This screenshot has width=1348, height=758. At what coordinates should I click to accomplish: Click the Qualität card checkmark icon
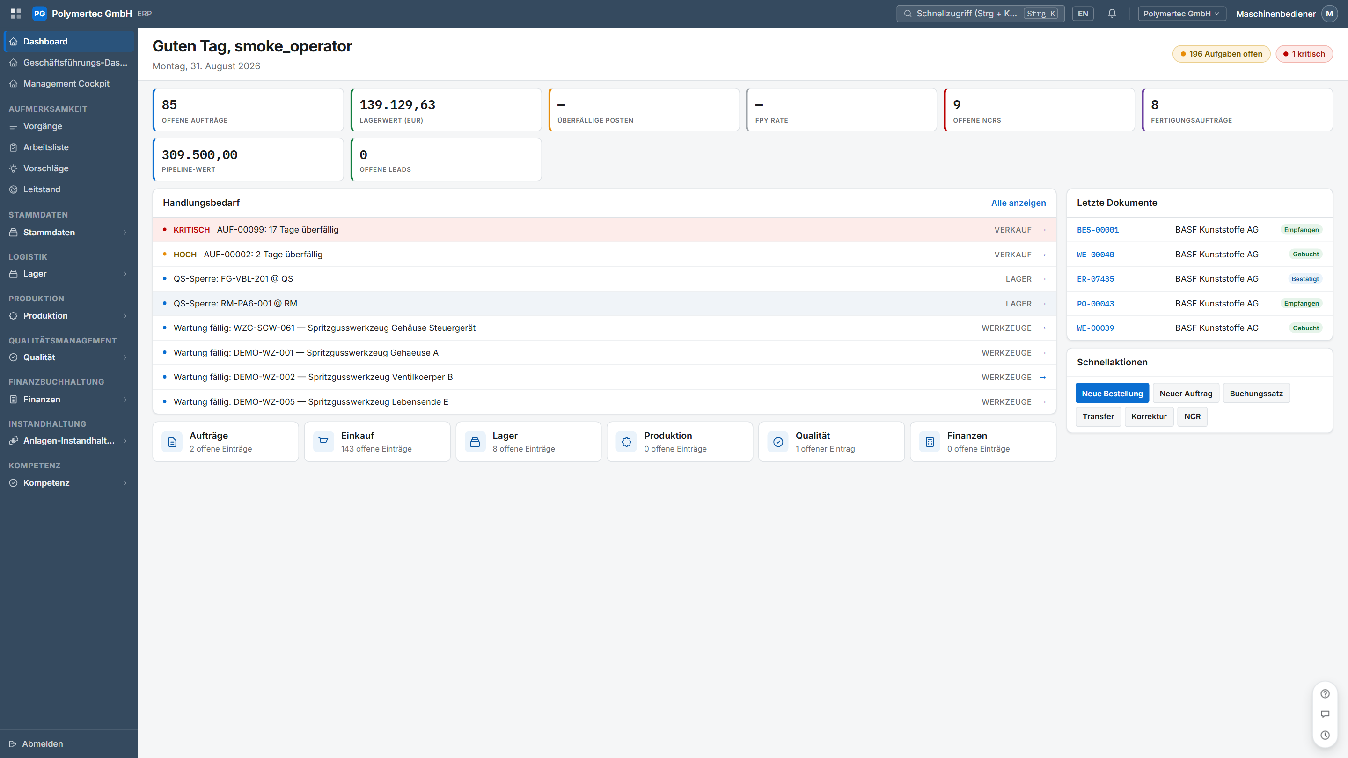pos(778,442)
